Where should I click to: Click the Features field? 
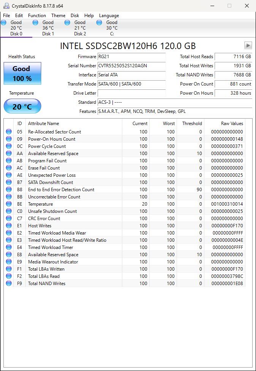[x=175, y=111]
